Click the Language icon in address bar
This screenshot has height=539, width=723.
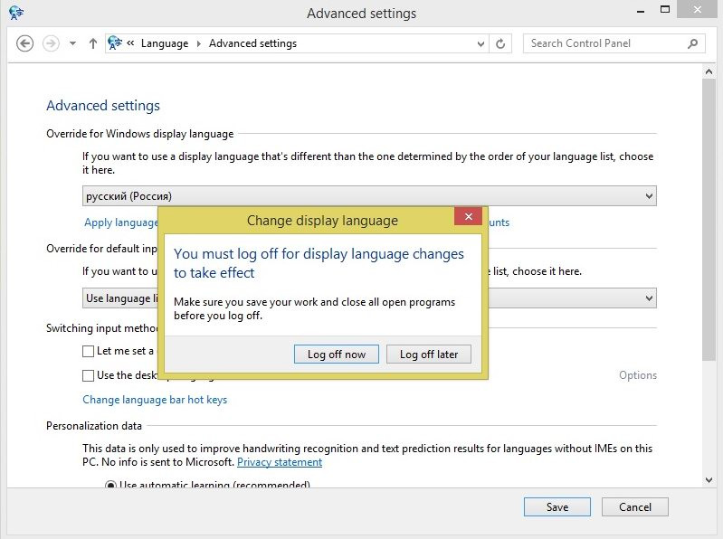(x=115, y=43)
